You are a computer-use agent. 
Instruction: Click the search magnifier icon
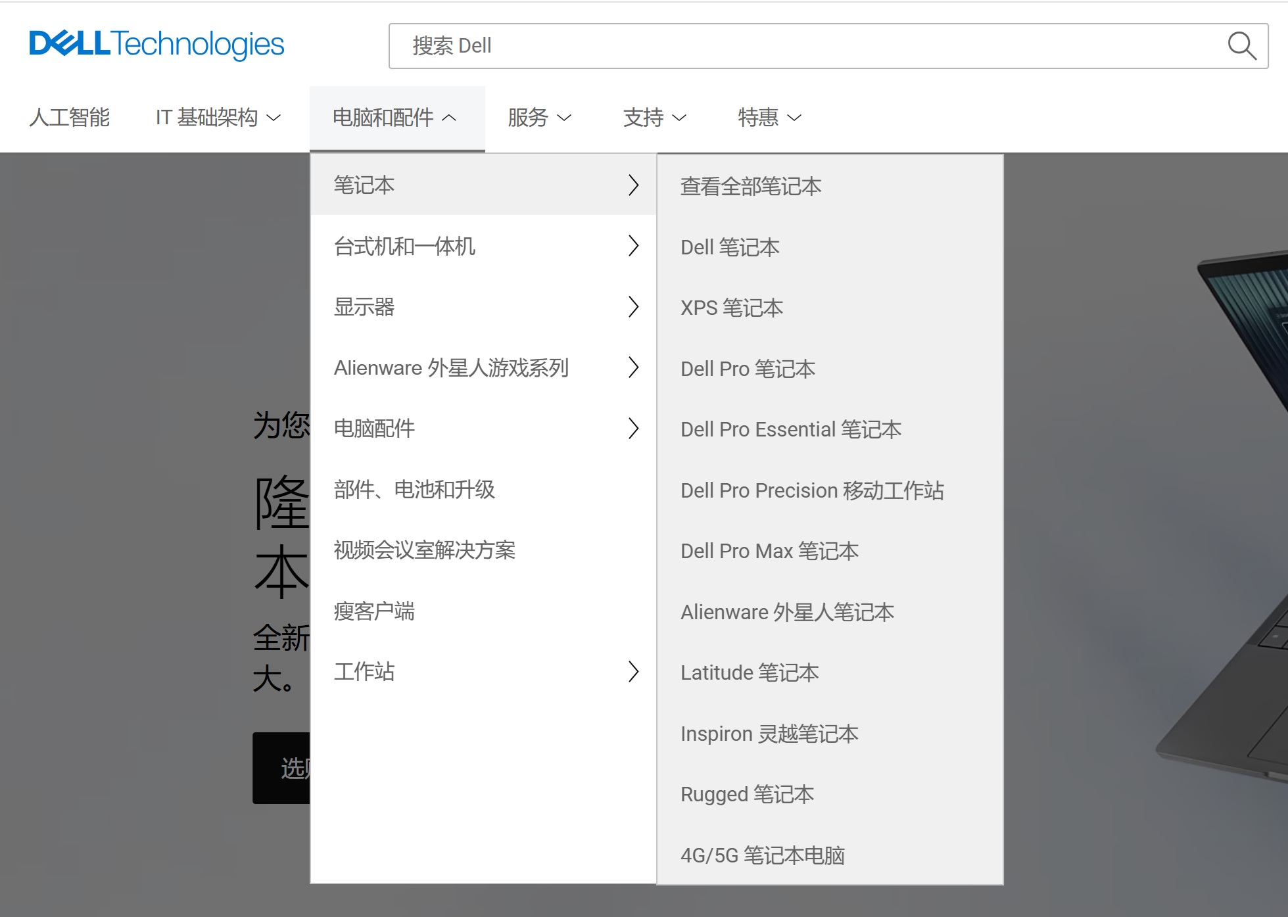coord(1241,46)
